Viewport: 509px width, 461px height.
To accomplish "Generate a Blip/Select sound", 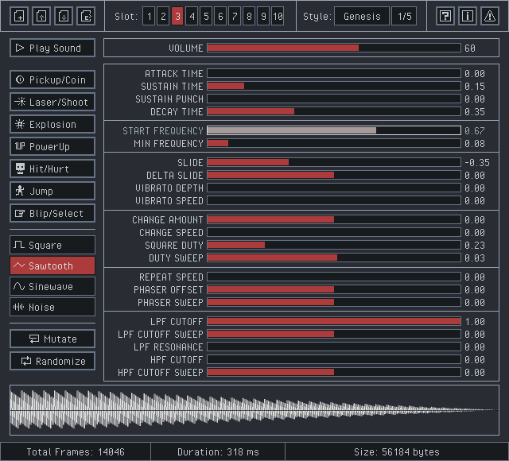I will click(x=52, y=214).
